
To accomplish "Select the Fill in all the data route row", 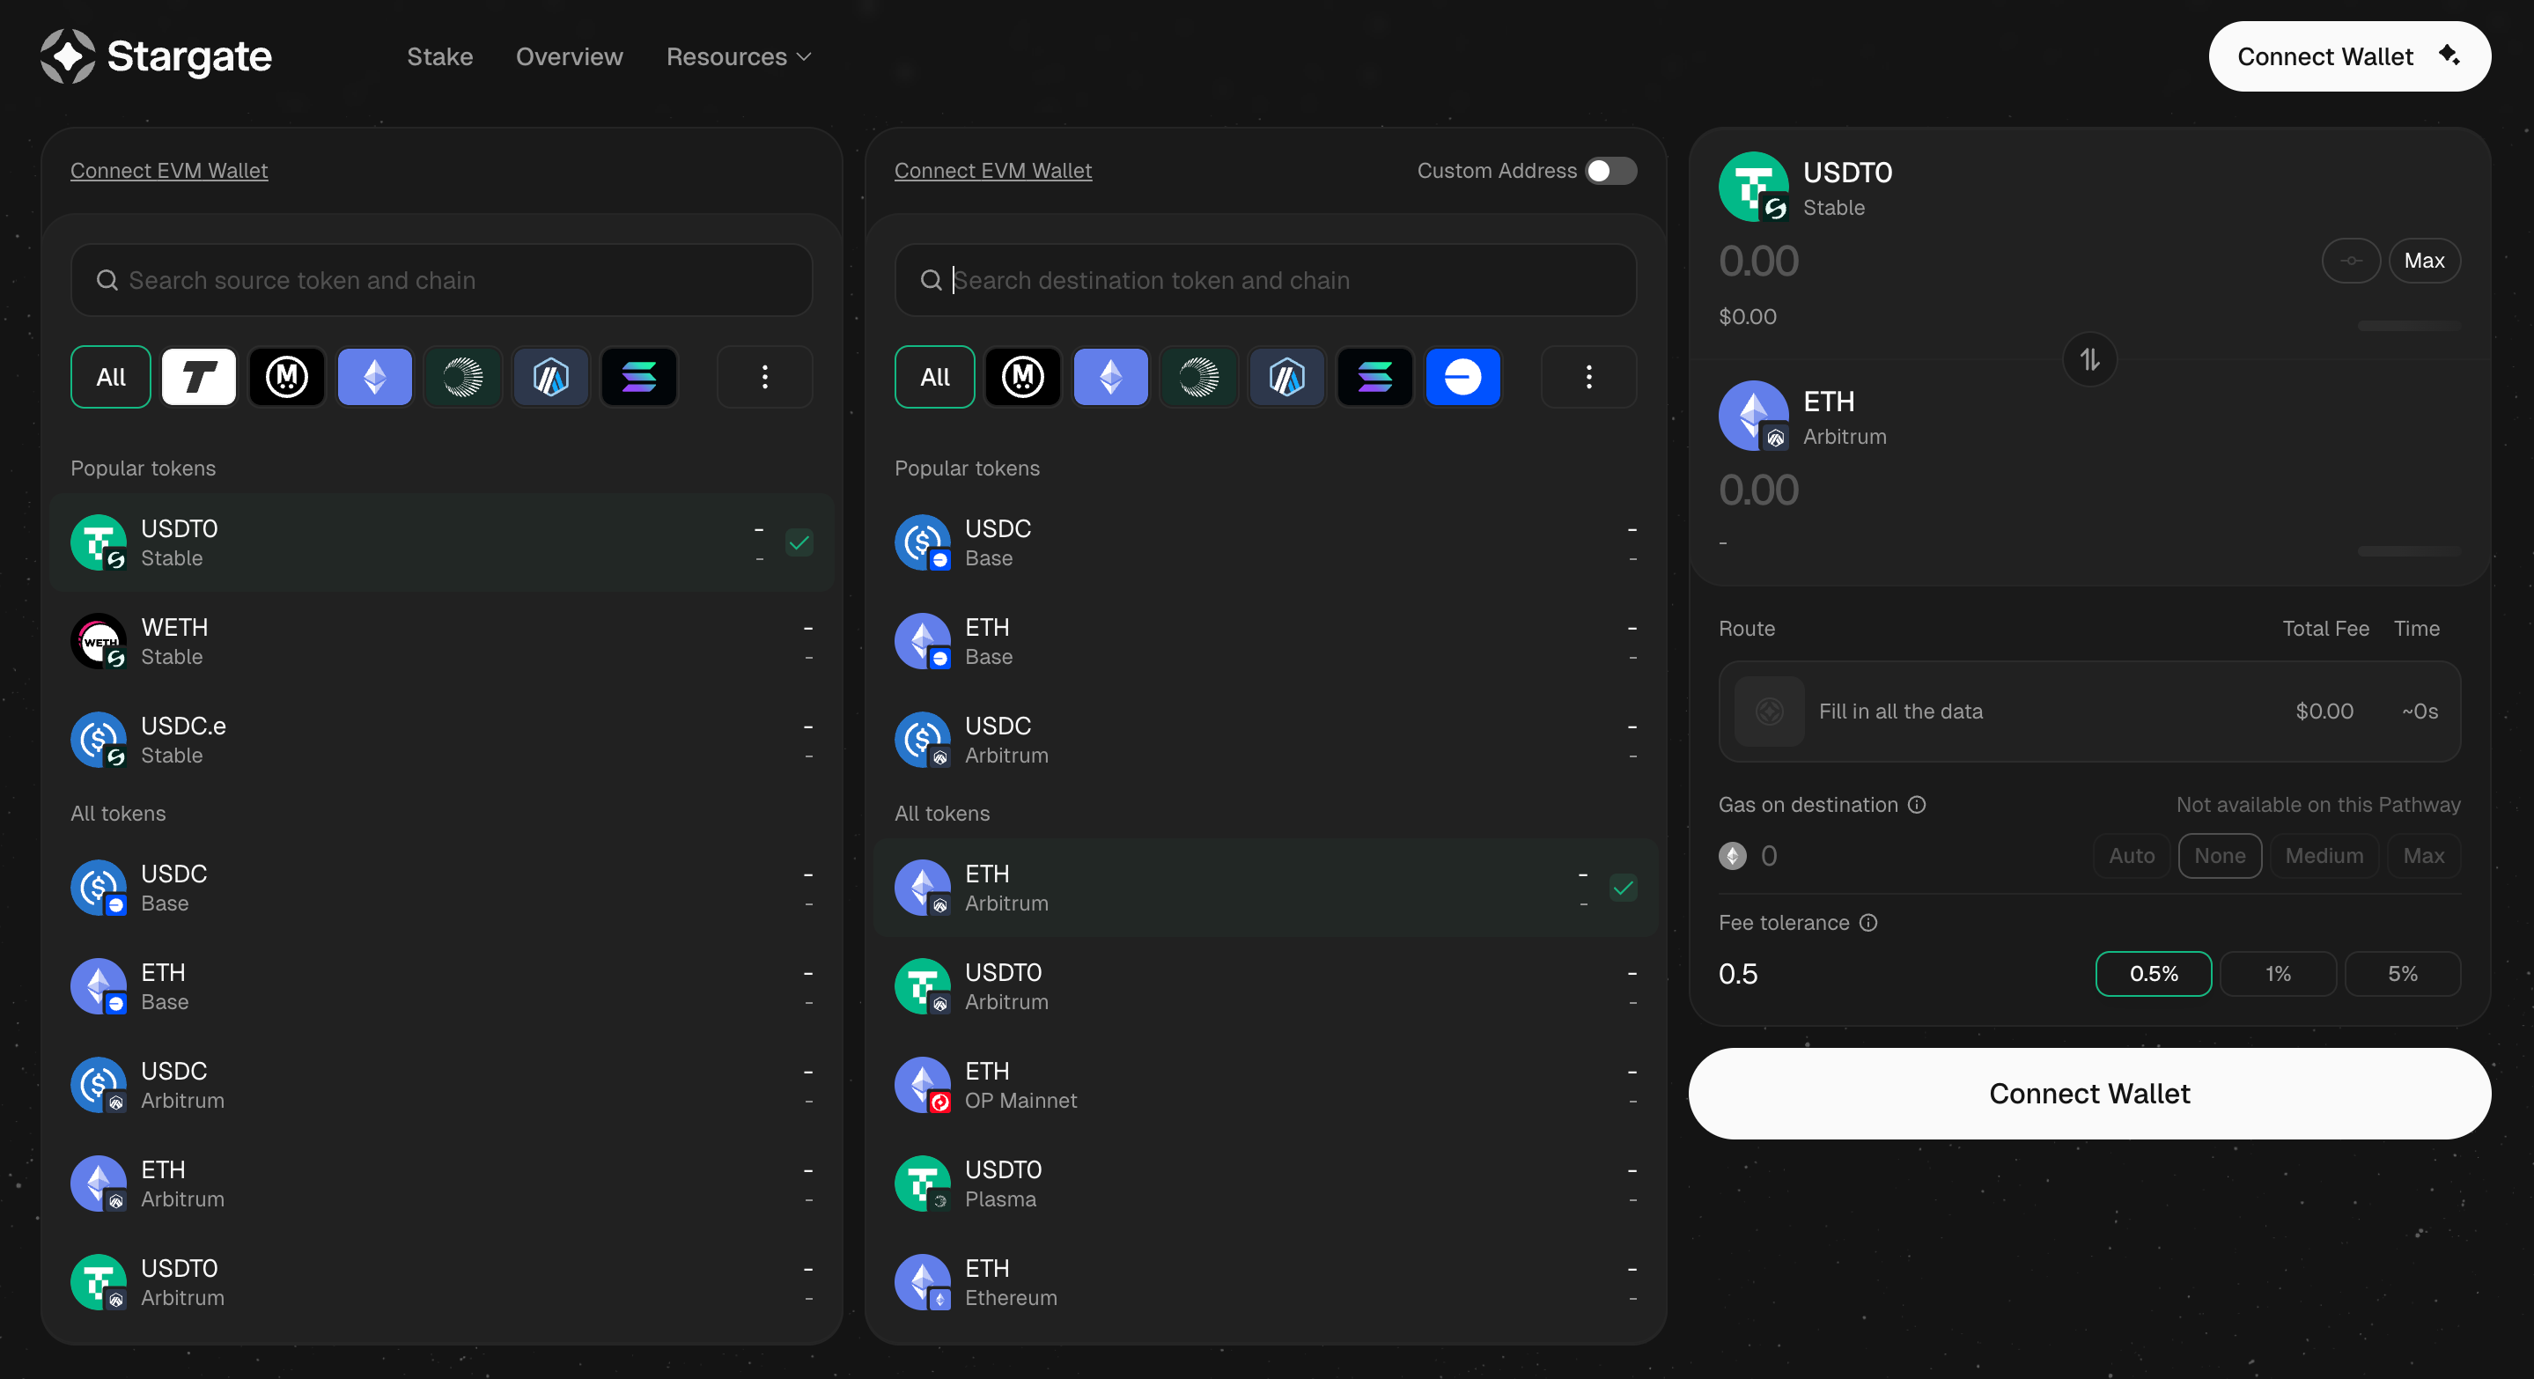I will [x=2089, y=712].
